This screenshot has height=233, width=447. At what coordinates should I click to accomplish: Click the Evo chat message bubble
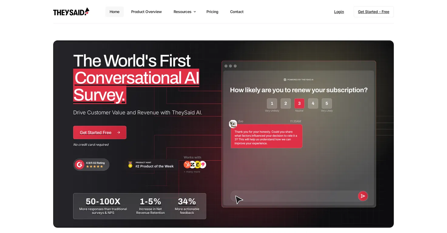(266, 136)
